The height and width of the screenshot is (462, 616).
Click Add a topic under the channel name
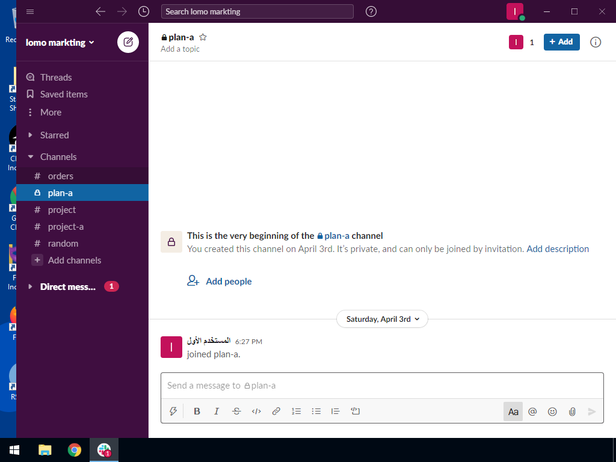(x=180, y=49)
